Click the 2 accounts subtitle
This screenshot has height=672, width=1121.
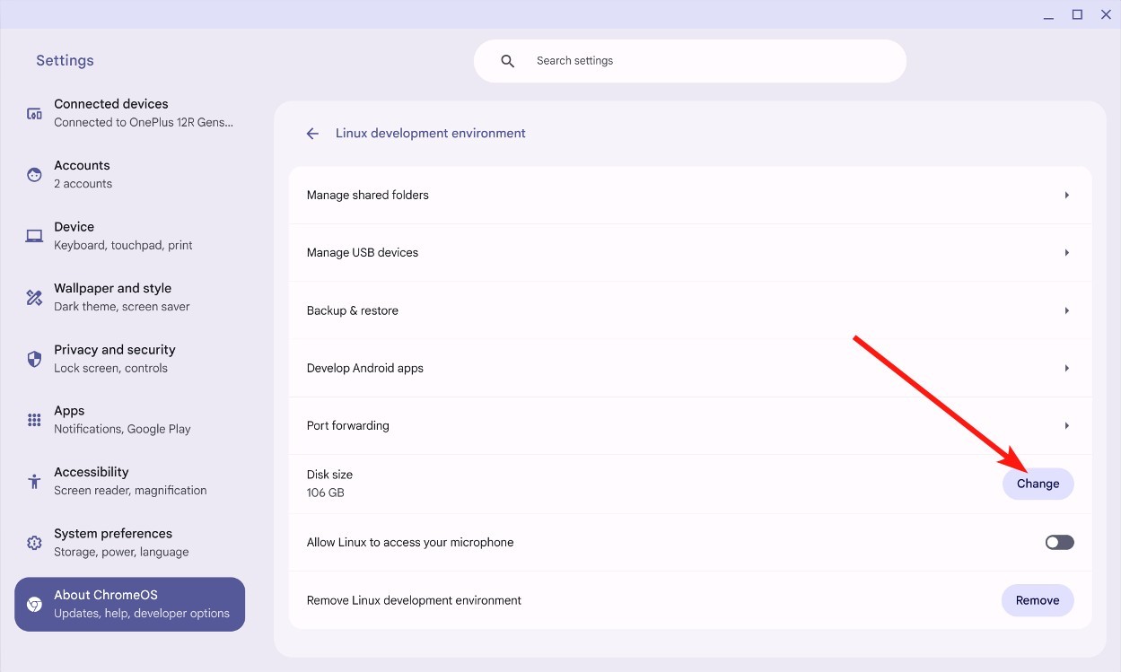[83, 184]
